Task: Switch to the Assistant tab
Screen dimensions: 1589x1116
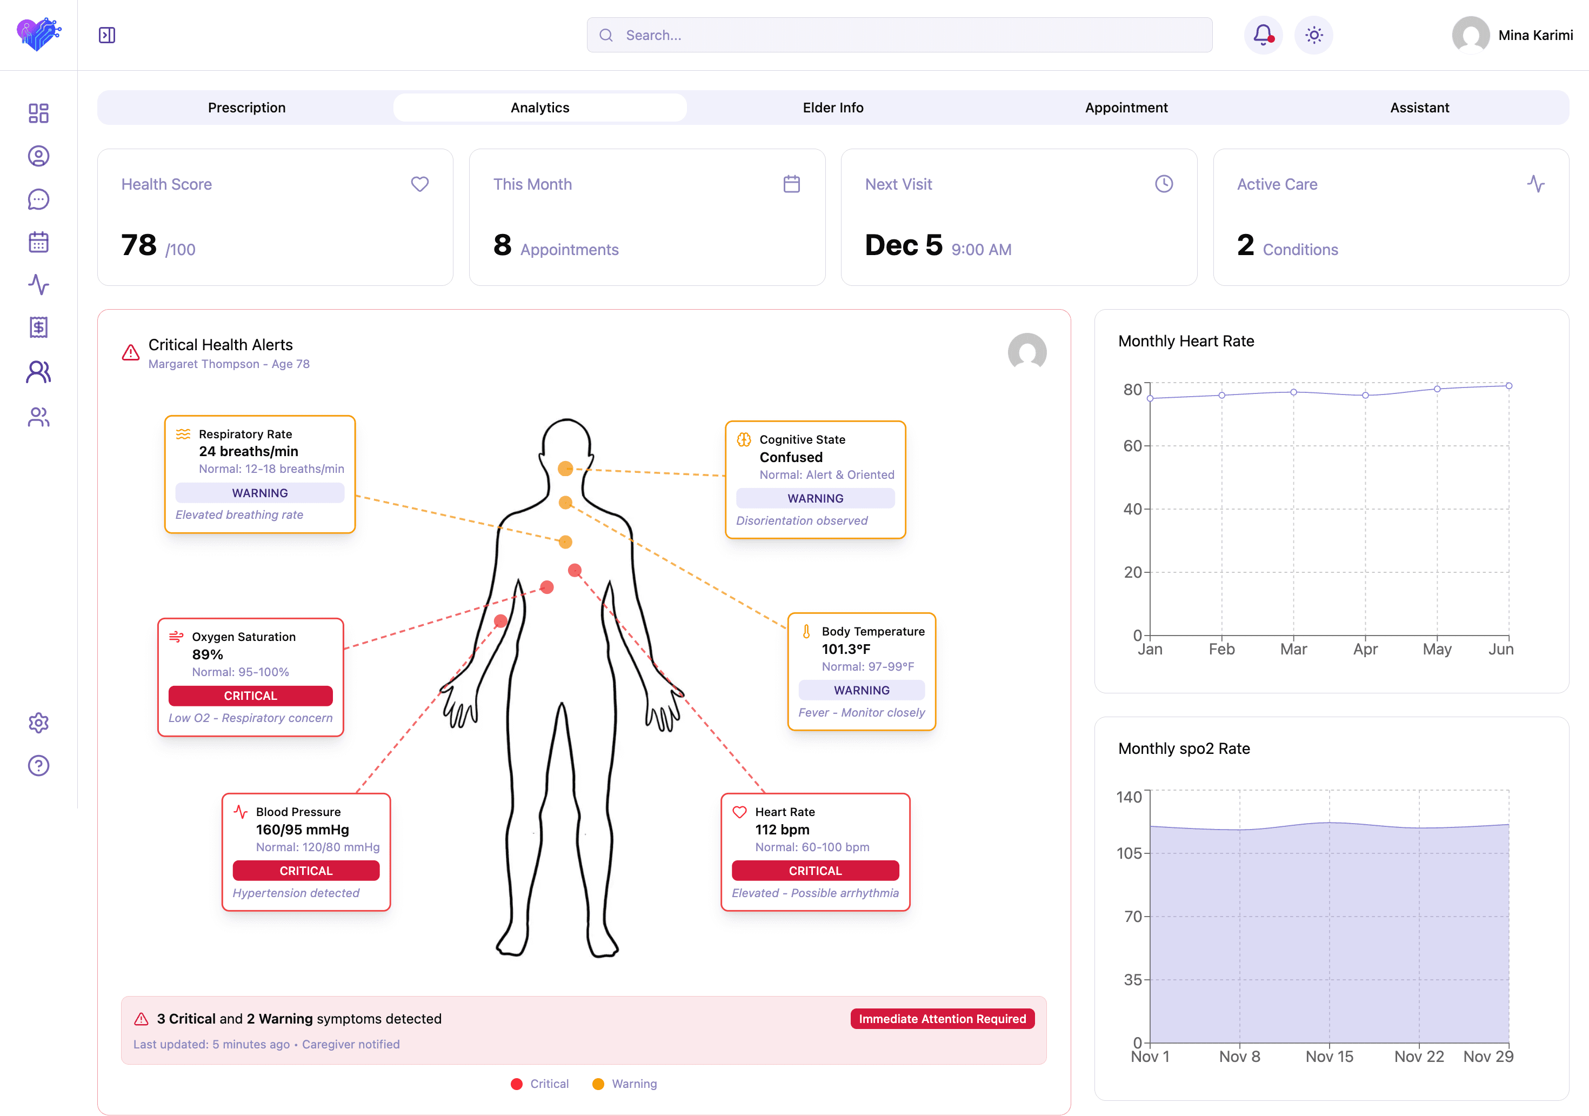Action: click(x=1419, y=107)
